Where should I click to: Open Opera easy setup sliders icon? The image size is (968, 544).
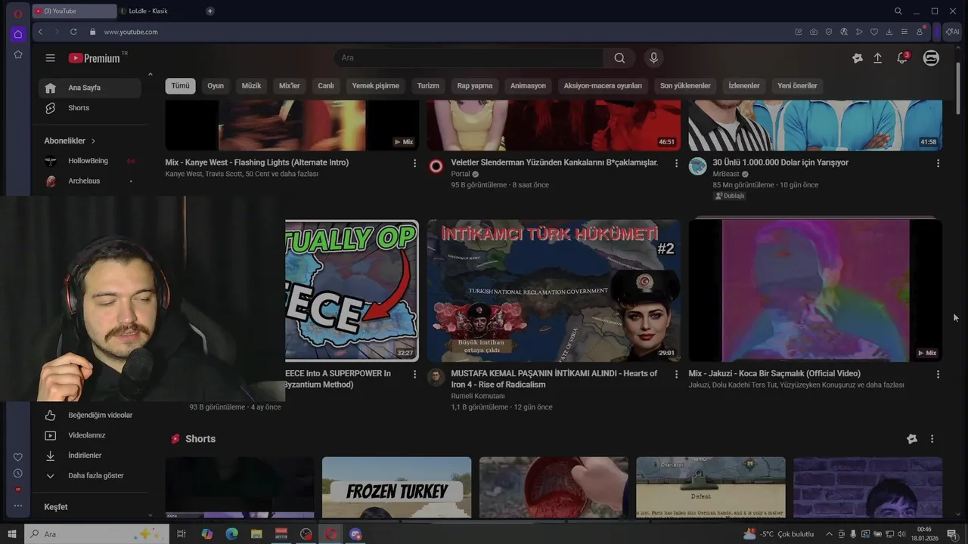(x=904, y=32)
